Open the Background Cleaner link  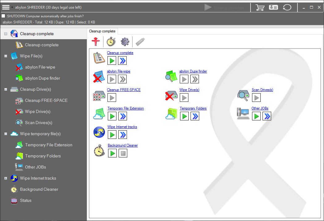123,145
